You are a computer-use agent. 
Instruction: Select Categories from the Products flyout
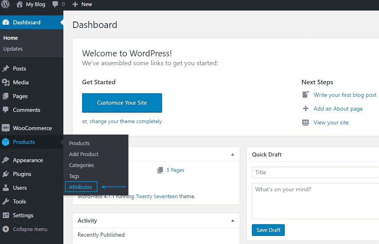pyautogui.click(x=81, y=165)
